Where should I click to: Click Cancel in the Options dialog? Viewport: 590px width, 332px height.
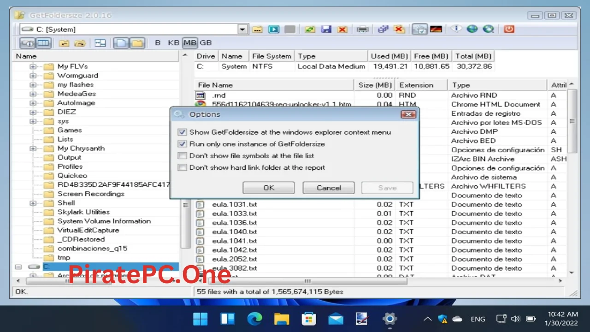click(x=329, y=188)
